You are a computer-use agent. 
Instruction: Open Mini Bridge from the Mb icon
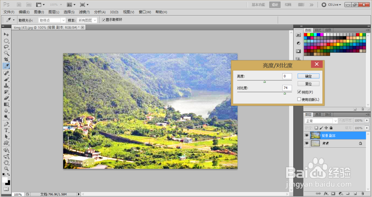coord(29,4)
